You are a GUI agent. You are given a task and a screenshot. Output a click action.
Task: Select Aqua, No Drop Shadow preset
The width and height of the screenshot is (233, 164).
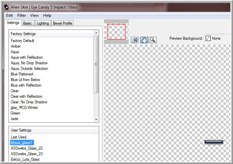pyautogui.click(x=29, y=63)
